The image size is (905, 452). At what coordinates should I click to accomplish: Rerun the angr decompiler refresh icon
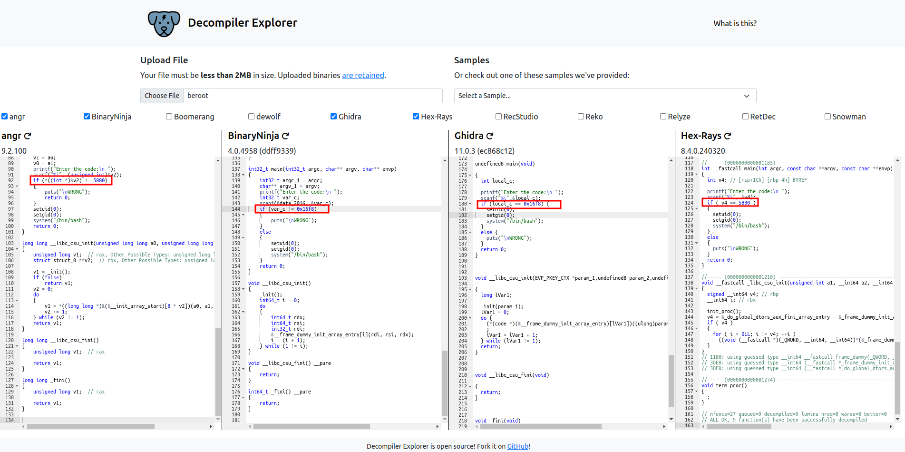(28, 136)
